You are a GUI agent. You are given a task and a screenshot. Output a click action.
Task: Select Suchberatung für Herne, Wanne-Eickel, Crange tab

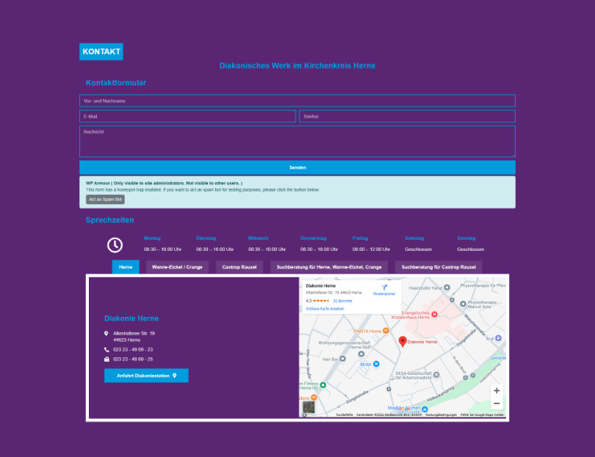click(x=329, y=267)
